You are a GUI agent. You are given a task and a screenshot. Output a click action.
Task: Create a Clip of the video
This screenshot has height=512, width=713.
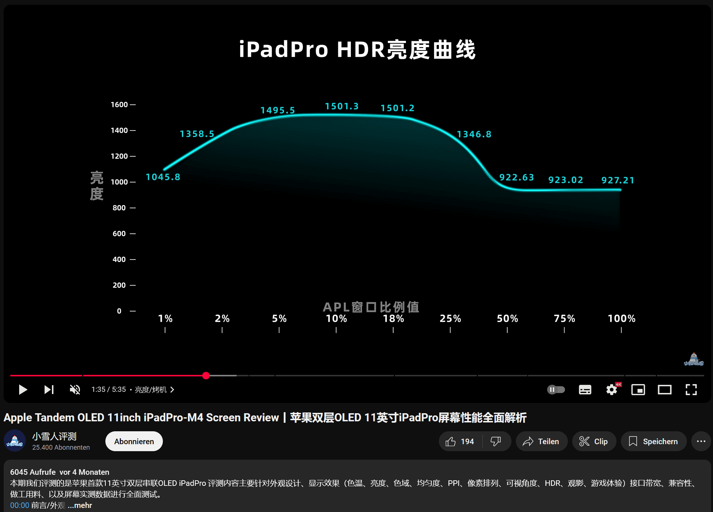pyautogui.click(x=594, y=441)
